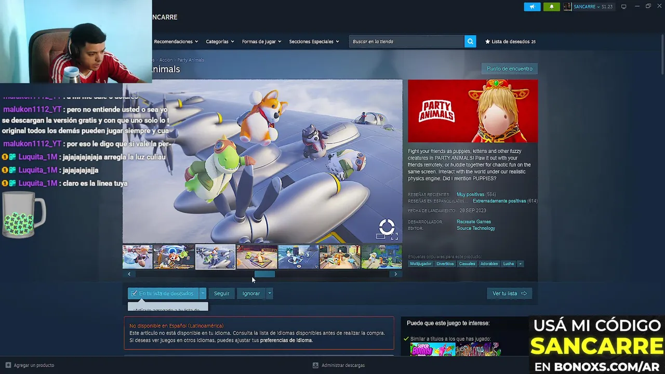Screen dimensions: 665x374
Task: Select the sixth thumbnail with orange dog
Action: (340, 257)
